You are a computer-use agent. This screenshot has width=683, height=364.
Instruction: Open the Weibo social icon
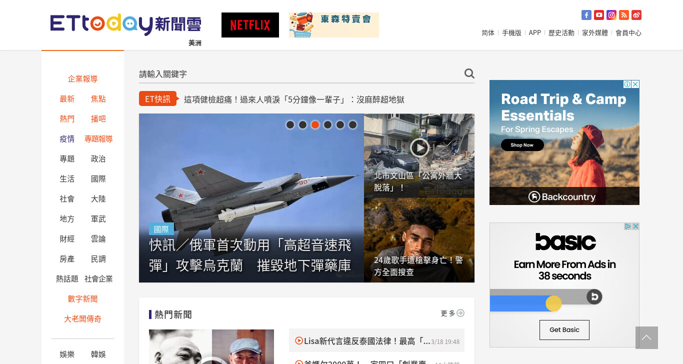636,15
